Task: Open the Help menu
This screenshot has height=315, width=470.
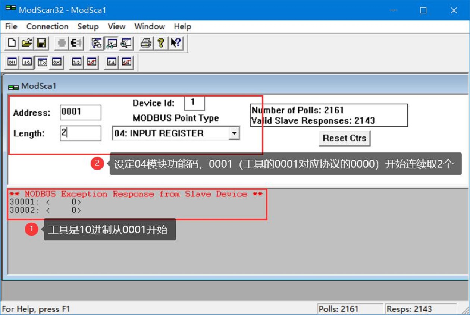Action: pos(182,26)
